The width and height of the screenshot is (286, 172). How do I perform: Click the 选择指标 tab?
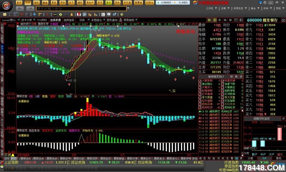pos(69,20)
